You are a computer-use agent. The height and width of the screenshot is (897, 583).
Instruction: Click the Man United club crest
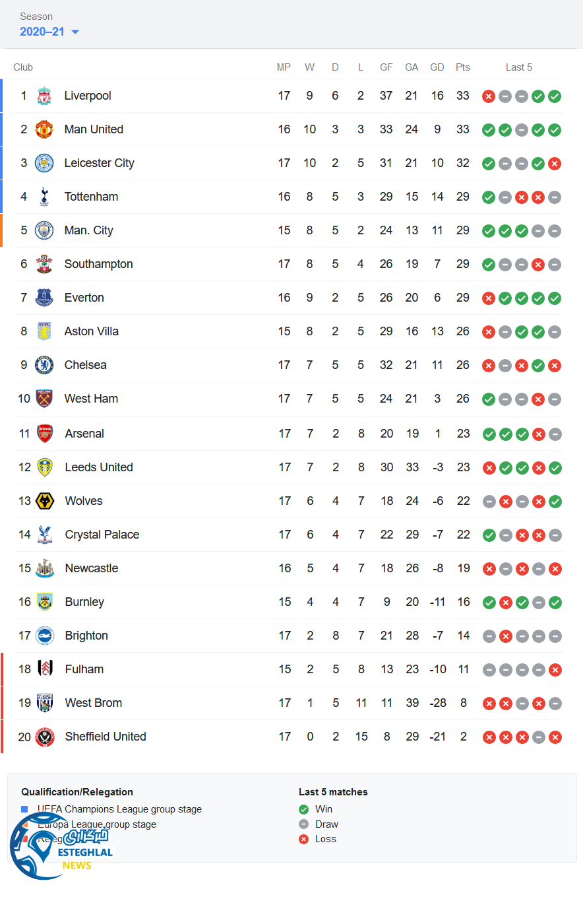(44, 130)
